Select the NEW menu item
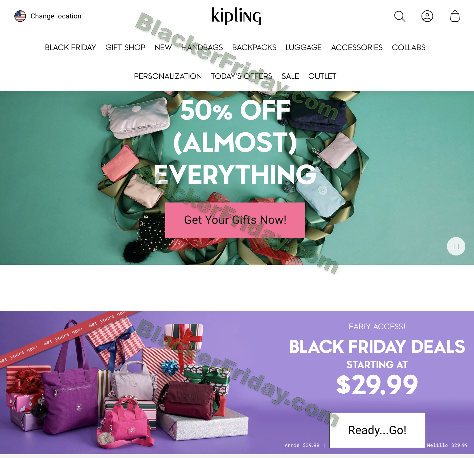This screenshot has height=458, width=474. [x=163, y=48]
